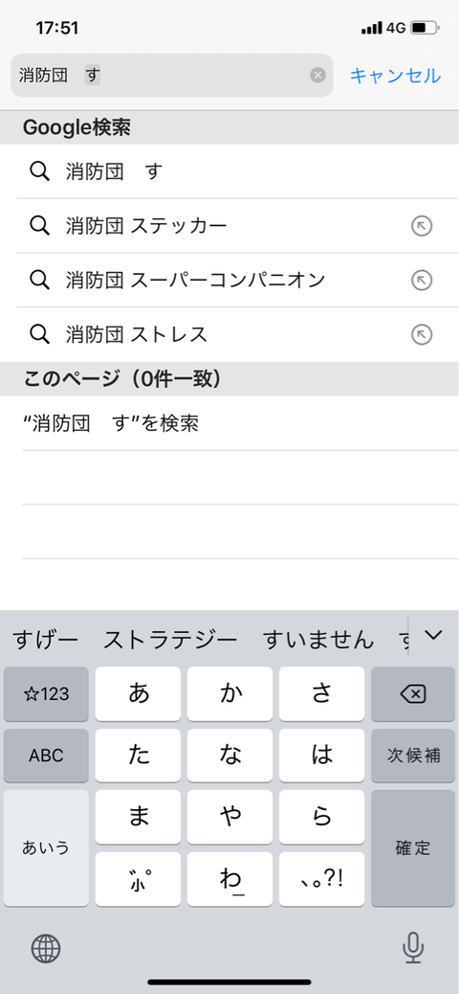Switch to ☆123 number keyboard
This screenshot has height=994, width=459.
(46, 694)
